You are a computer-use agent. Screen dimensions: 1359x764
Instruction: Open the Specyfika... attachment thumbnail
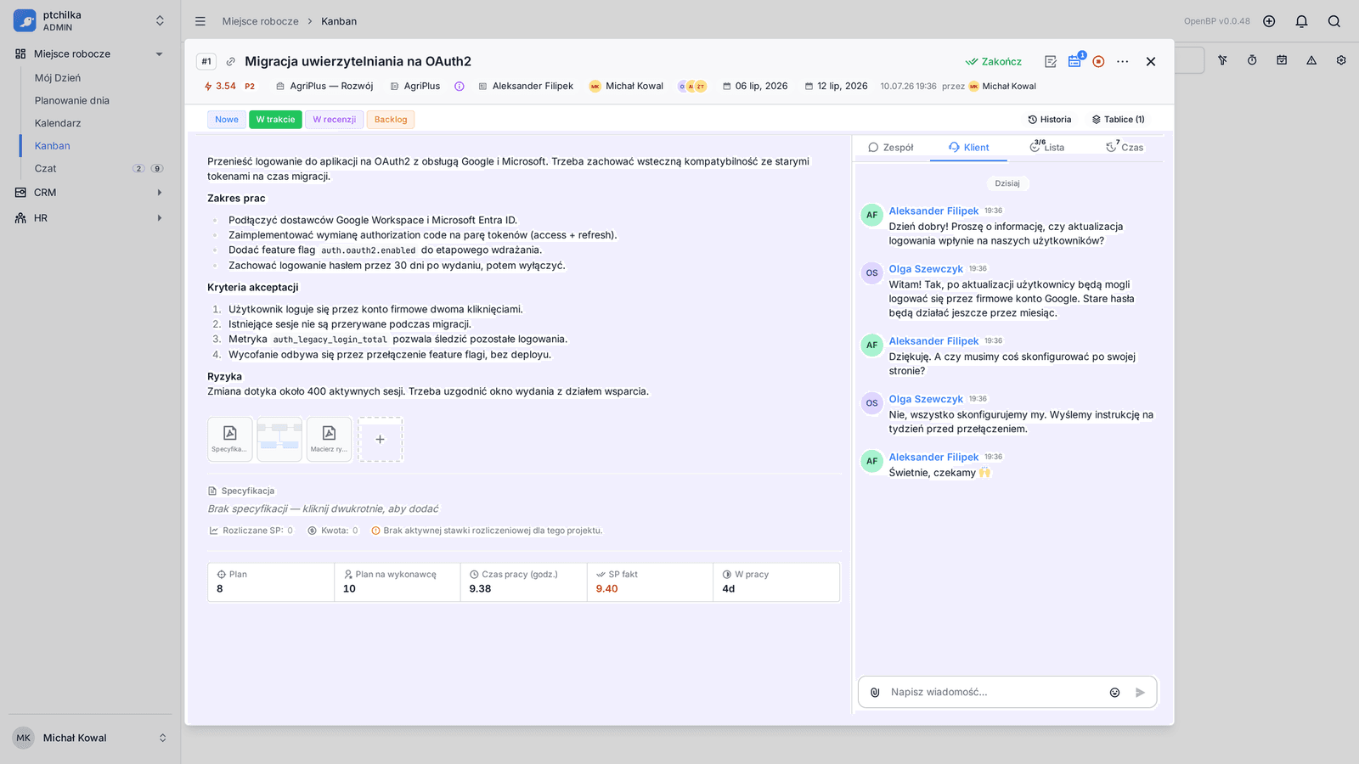pyautogui.click(x=230, y=439)
